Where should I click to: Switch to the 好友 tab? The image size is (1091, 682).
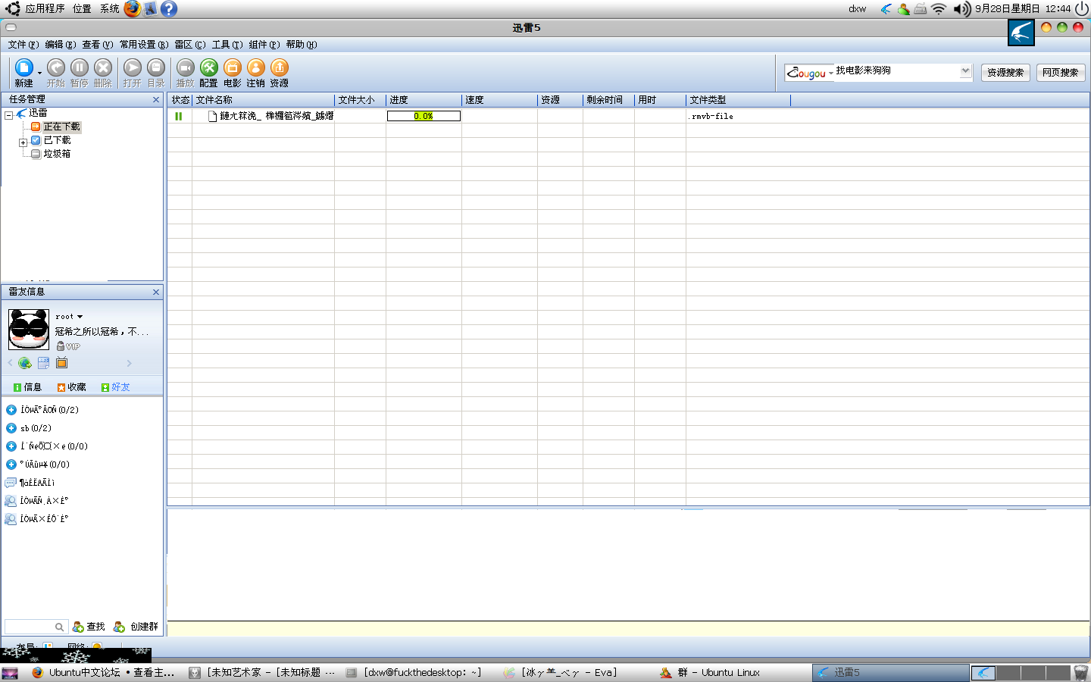[x=115, y=387]
